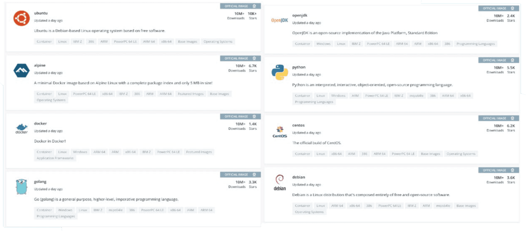Click the debian 3.6K stars count
This screenshot has height=231, width=526.
[511, 178]
